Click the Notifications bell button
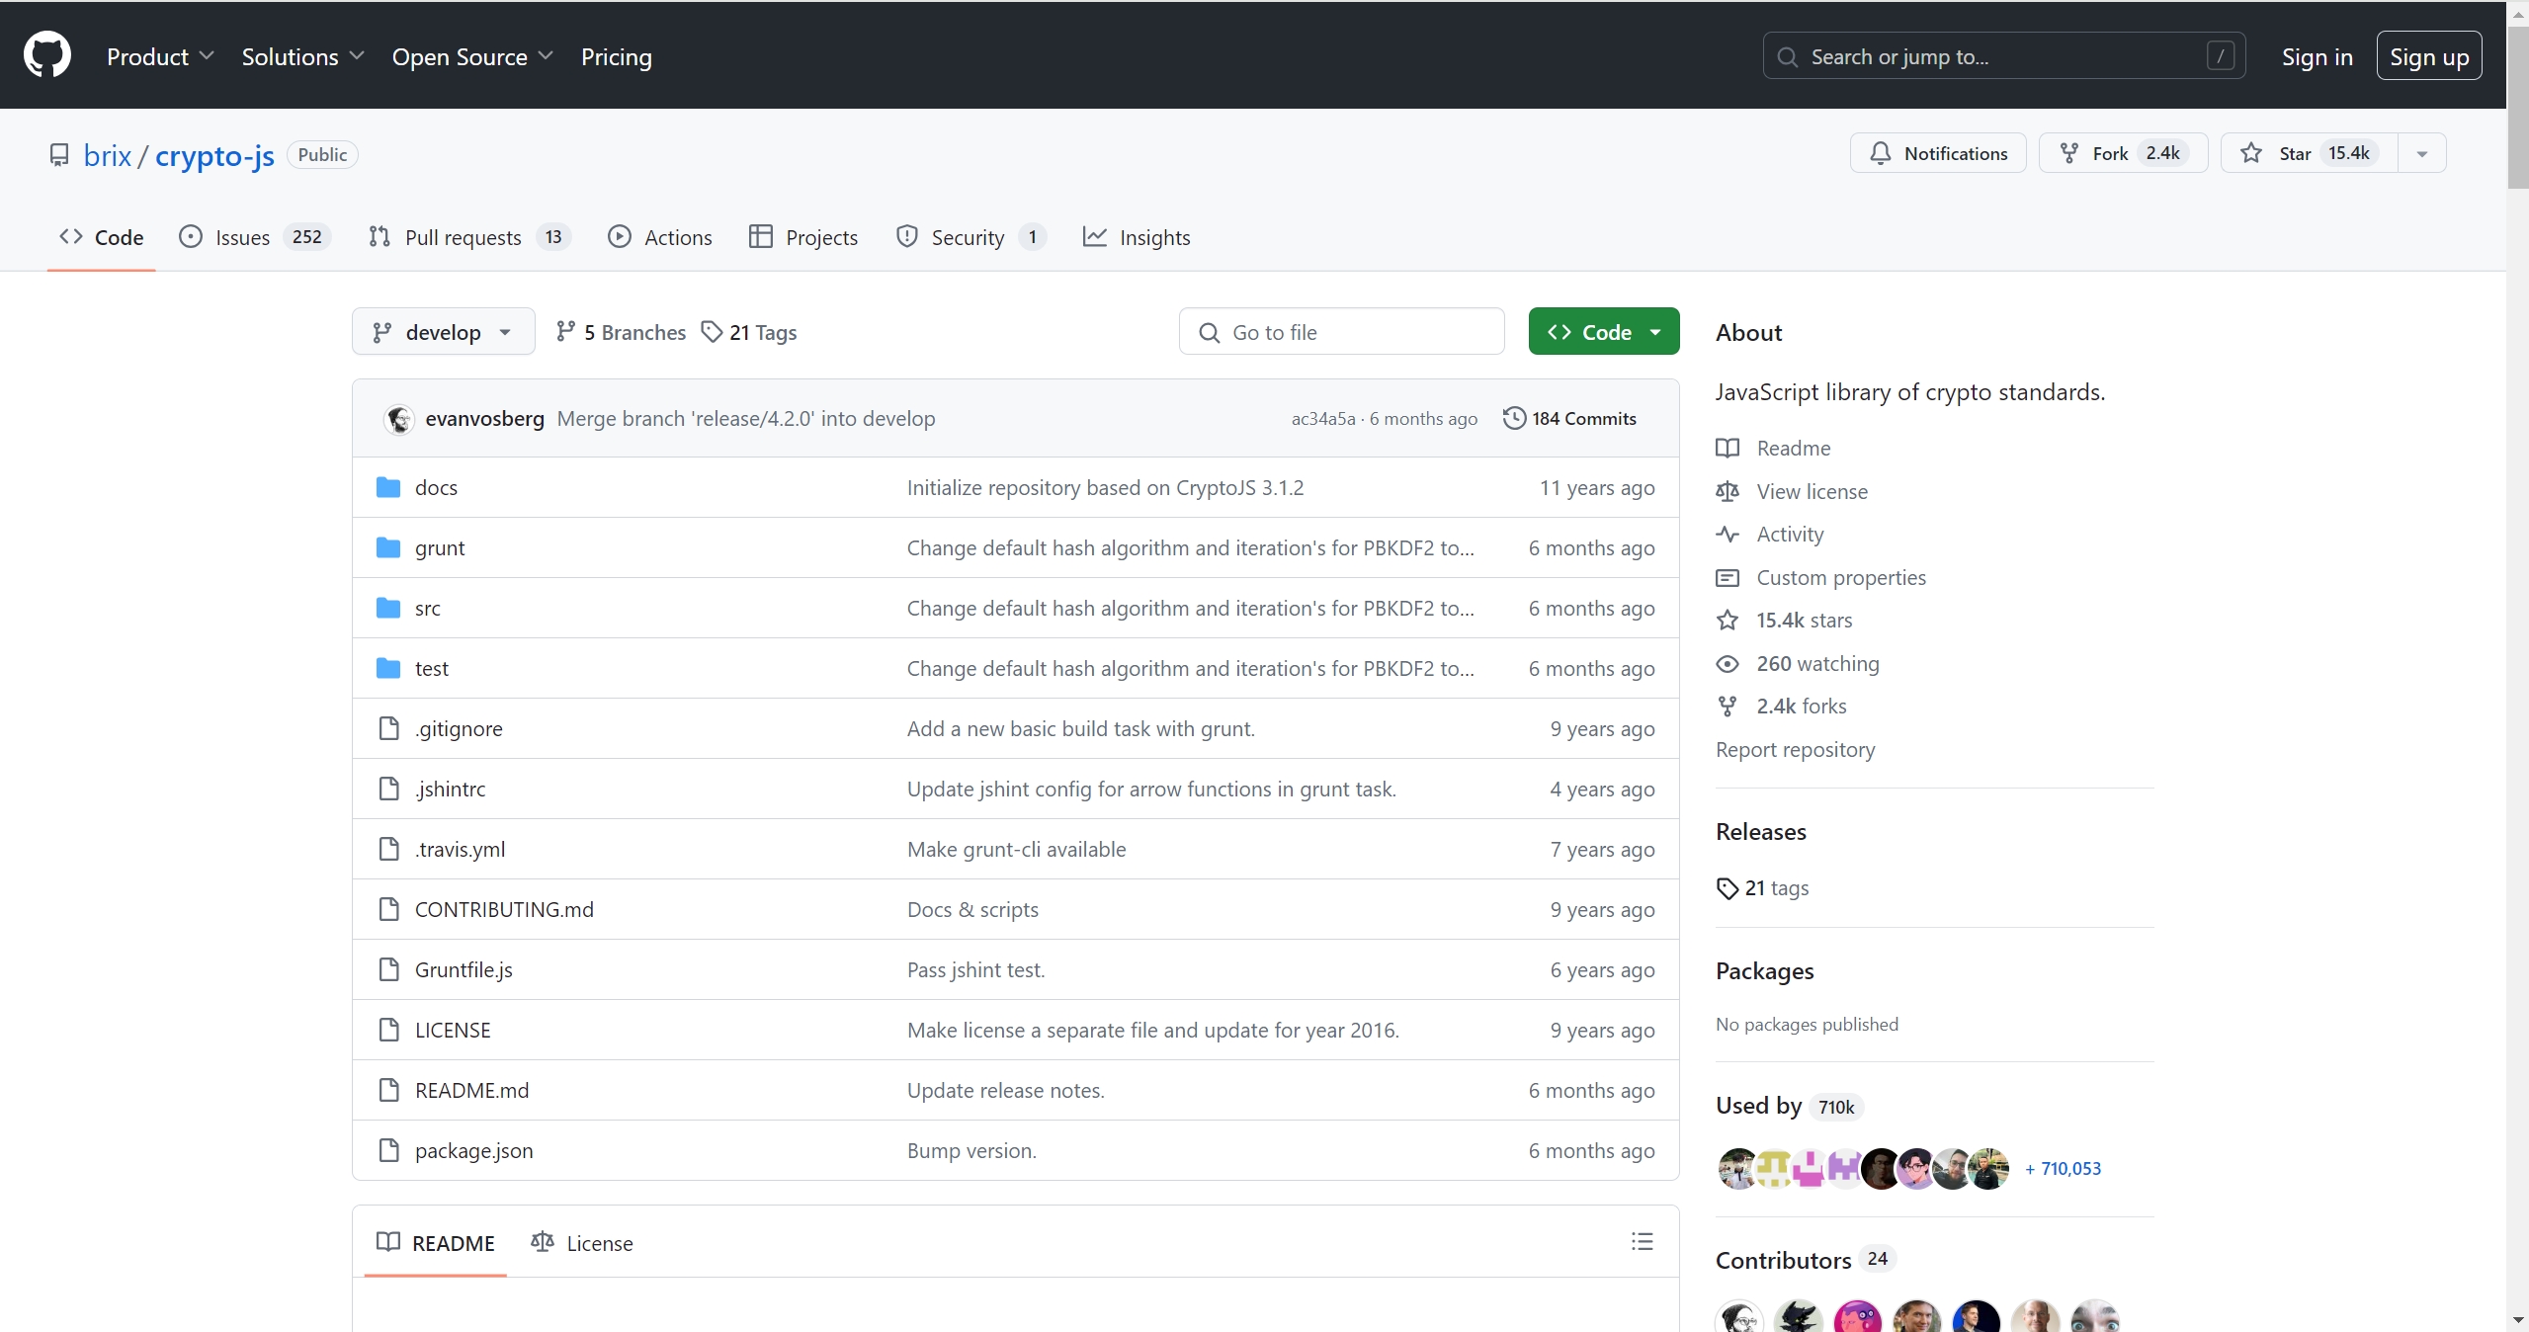This screenshot has height=1332, width=2529. point(1937,153)
